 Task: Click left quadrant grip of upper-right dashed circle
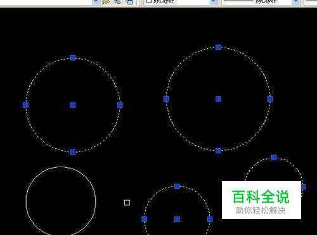(x=166, y=99)
